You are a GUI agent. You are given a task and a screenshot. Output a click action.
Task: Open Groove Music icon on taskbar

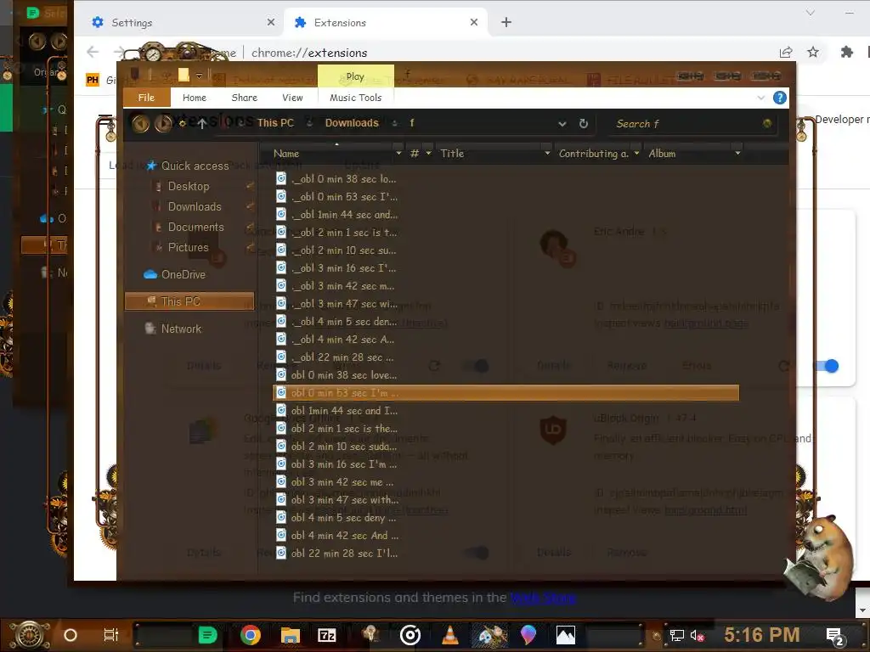[410, 635]
